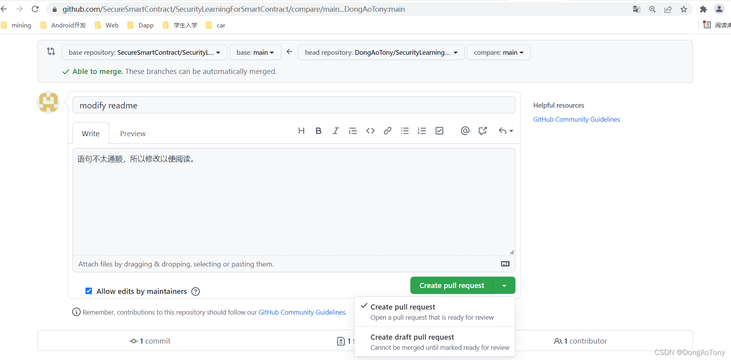The height and width of the screenshot is (360, 731).
Task: Open the compare: main branch dropdown
Action: coord(499,52)
